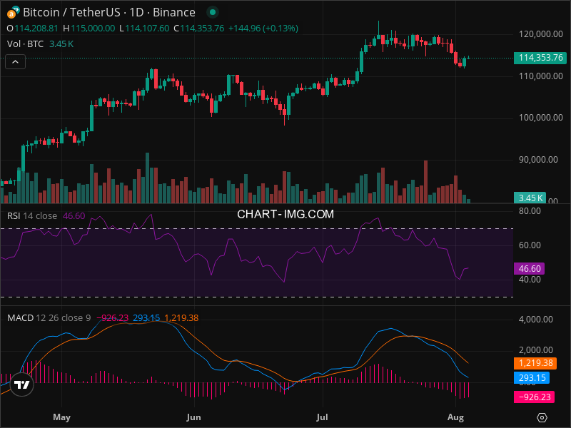Click the pink histogram axis tag −926.23
The width and height of the screenshot is (571, 428).
coord(534,397)
